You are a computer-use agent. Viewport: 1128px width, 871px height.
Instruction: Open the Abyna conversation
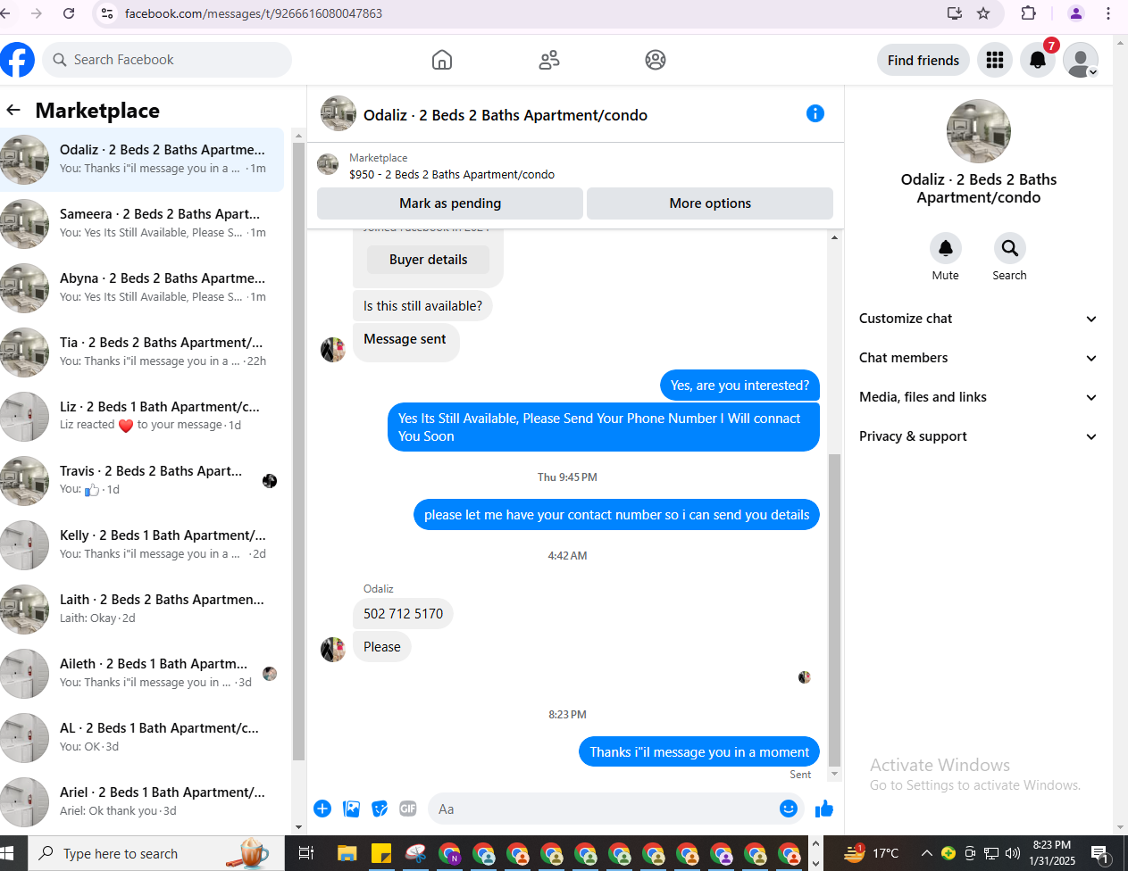click(142, 288)
